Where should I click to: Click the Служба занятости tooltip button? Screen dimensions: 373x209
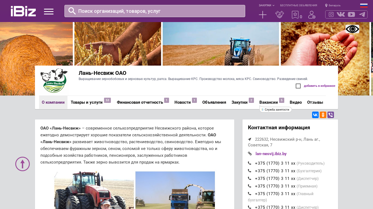pyautogui.click(x=276, y=109)
